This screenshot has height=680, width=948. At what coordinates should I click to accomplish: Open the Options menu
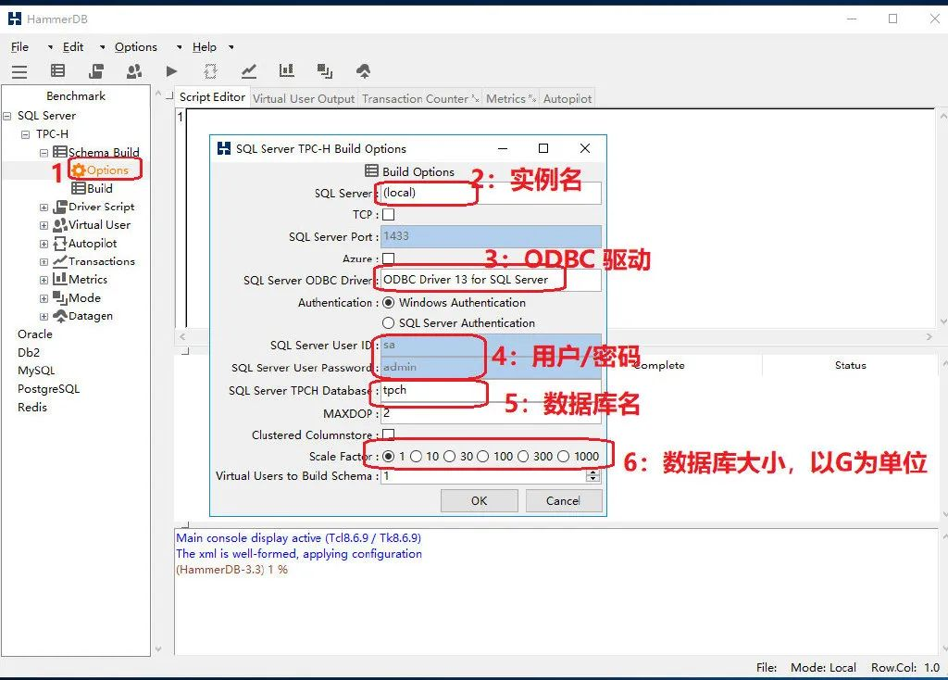(136, 46)
